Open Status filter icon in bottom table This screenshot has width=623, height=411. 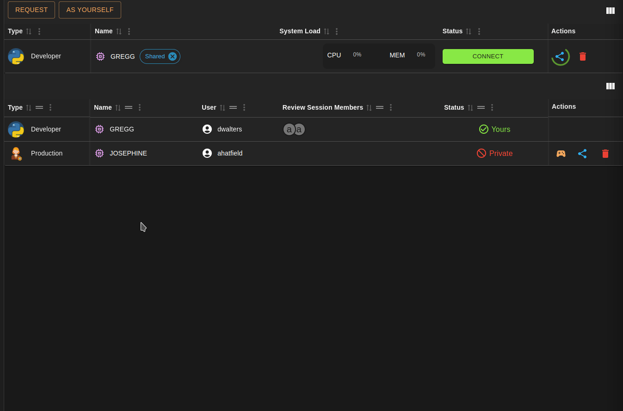(481, 107)
